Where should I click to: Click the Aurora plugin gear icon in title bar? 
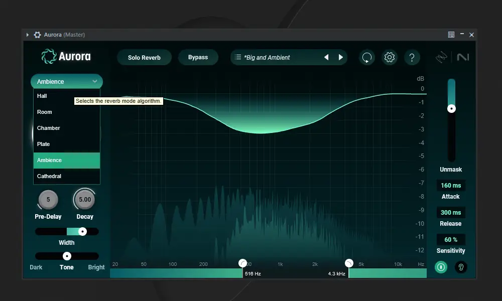38,35
